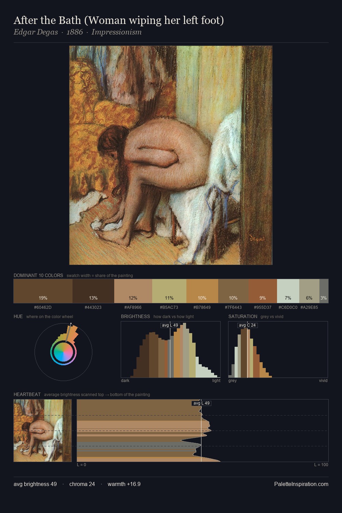Click 'where on the color wheel' caption
The image size is (342, 513).
[50, 317]
